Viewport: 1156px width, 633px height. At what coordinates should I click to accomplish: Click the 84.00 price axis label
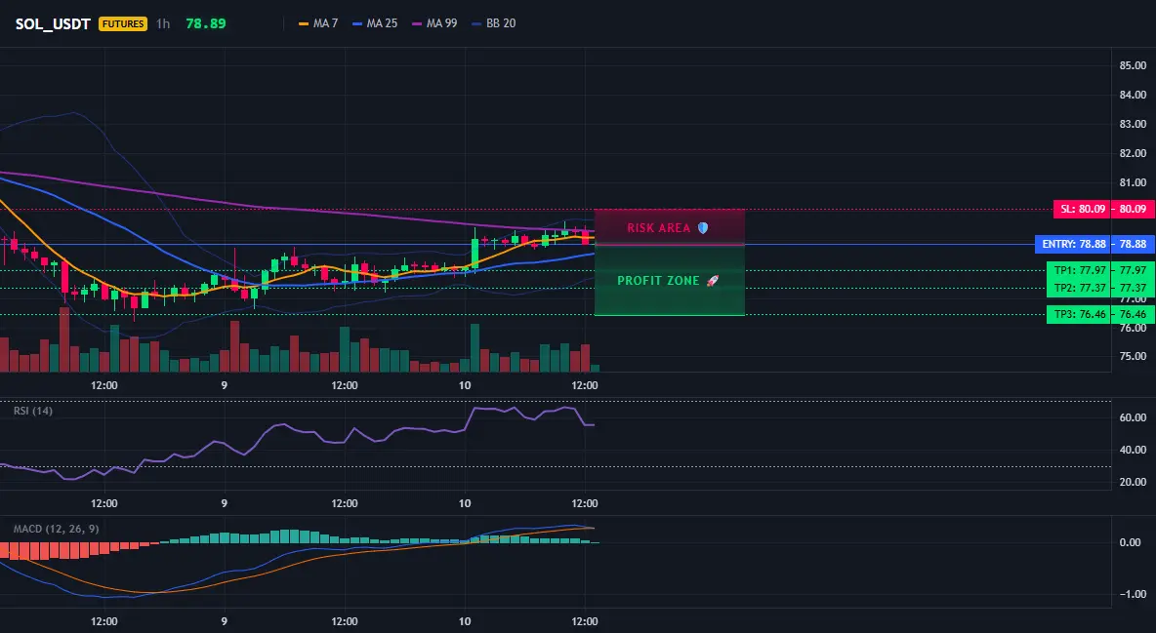1133,95
